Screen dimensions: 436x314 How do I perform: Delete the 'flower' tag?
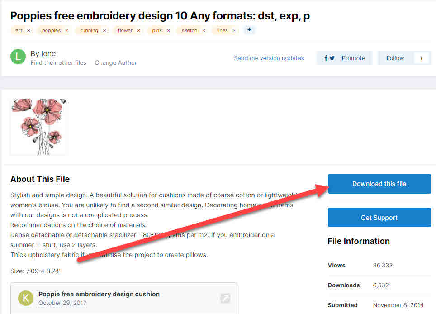[139, 30]
